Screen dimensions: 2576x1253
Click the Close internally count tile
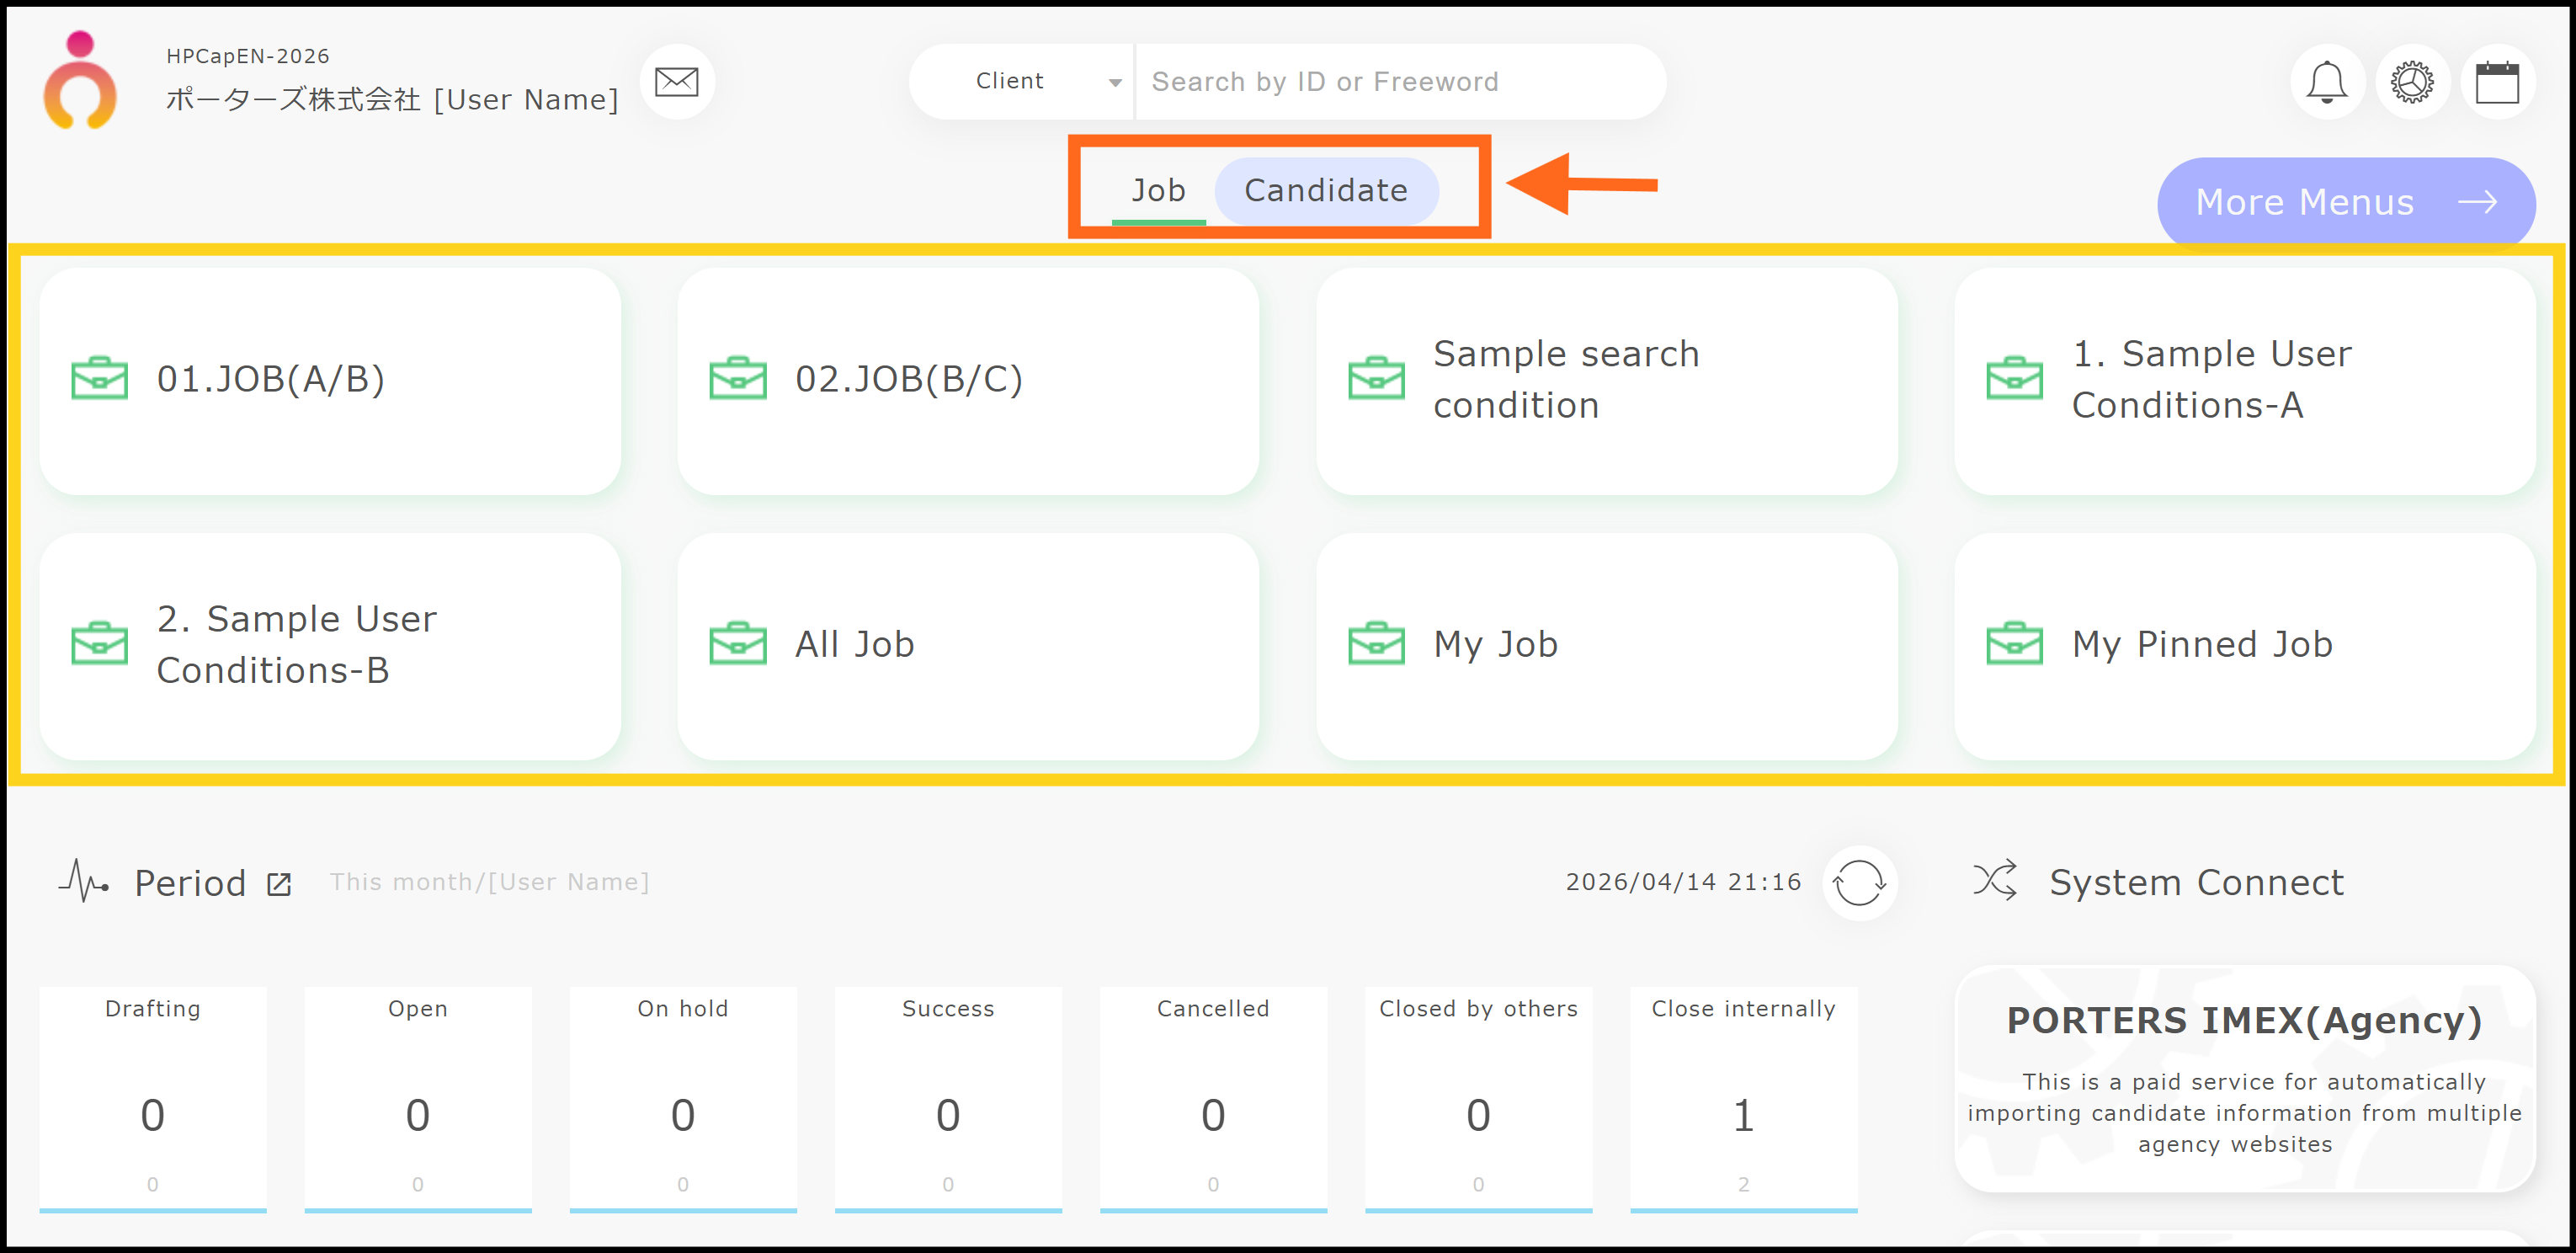pyautogui.click(x=1743, y=1098)
